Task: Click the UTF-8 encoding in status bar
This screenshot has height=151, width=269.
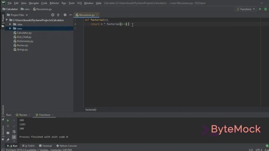Action: click(x=259, y=150)
